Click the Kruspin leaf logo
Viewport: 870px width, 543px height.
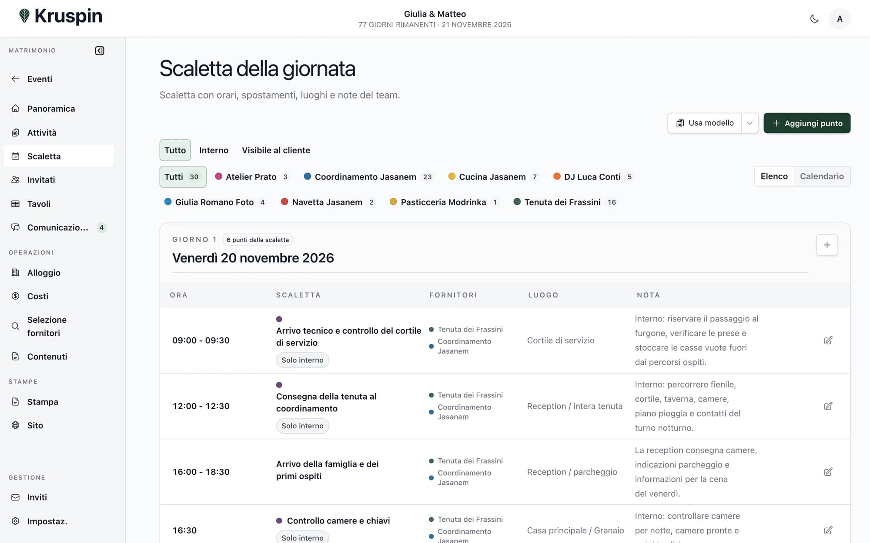tap(24, 16)
